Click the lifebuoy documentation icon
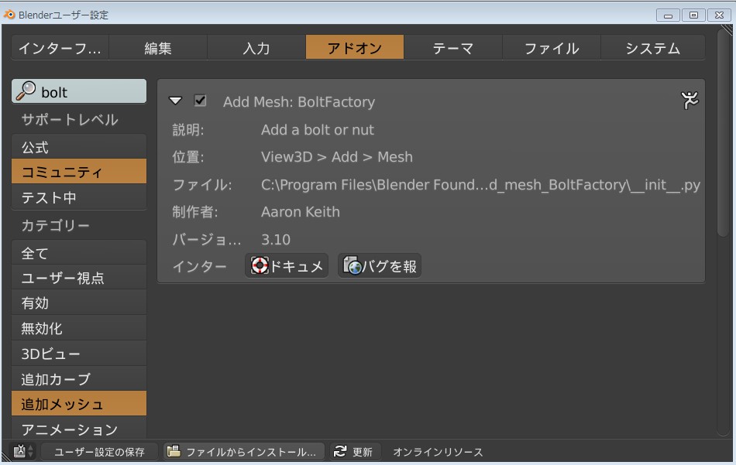 pyautogui.click(x=259, y=265)
